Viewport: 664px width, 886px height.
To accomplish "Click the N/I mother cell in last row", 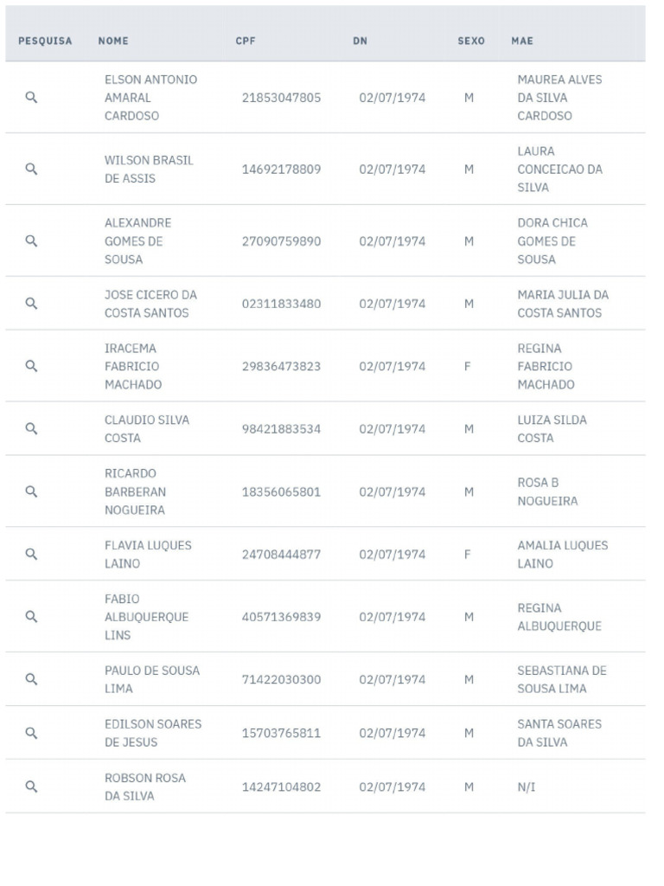I will pos(527,786).
